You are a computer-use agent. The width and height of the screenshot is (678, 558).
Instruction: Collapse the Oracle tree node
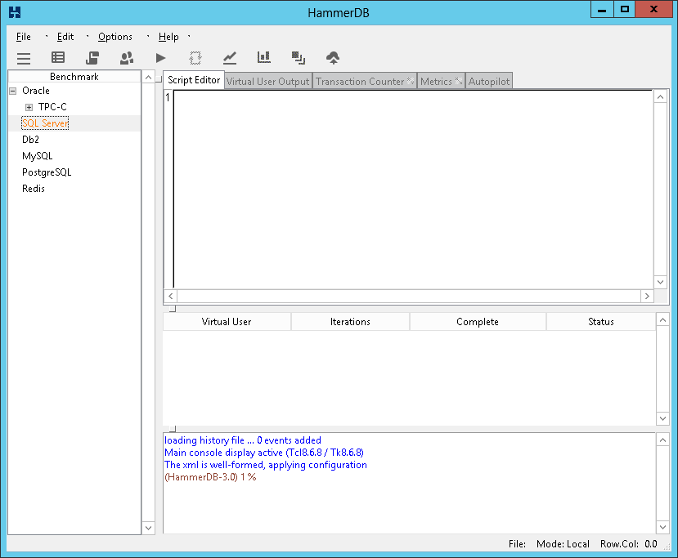[x=12, y=92]
